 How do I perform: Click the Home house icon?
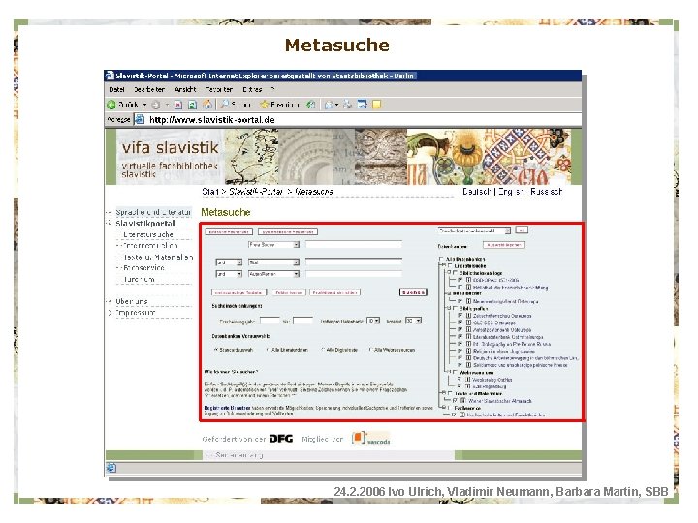point(207,105)
